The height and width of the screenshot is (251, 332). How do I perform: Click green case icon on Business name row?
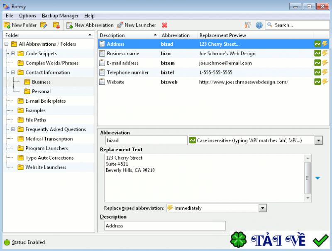pos(317,54)
